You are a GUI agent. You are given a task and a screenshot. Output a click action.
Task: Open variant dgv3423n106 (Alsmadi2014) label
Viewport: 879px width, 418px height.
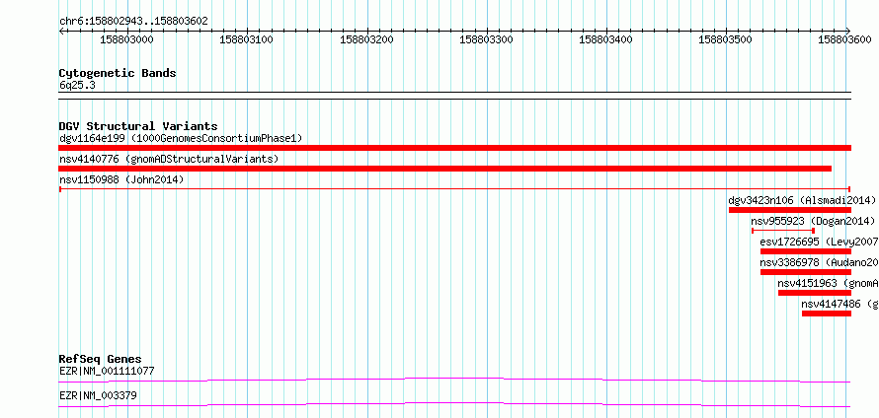(802, 200)
